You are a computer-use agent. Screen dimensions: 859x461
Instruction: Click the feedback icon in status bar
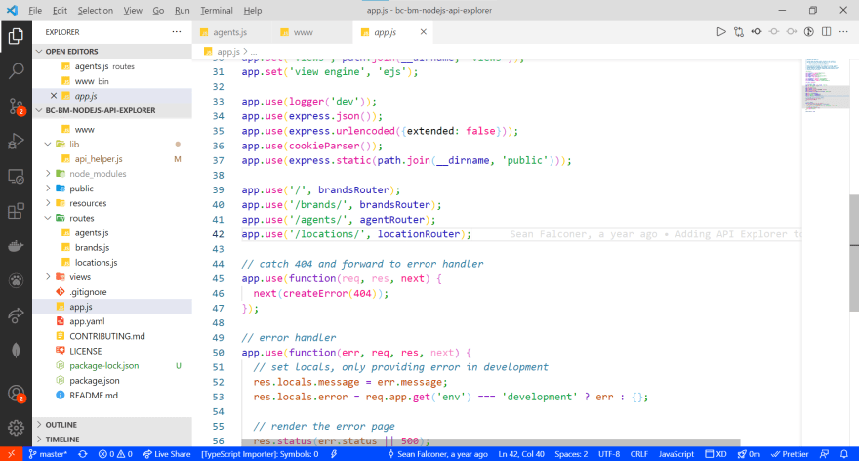tap(825, 454)
